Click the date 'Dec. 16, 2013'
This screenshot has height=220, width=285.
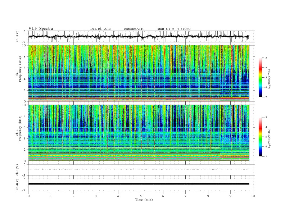(100, 29)
